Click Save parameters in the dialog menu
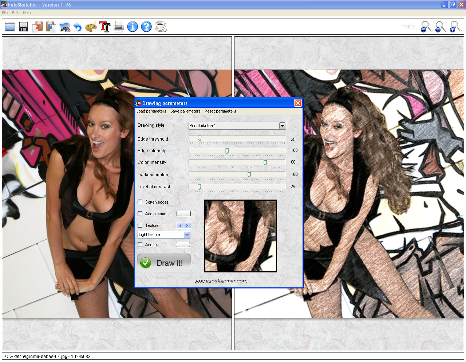This screenshot has width=466, height=362. pyautogui.click(x=185, y=111)
